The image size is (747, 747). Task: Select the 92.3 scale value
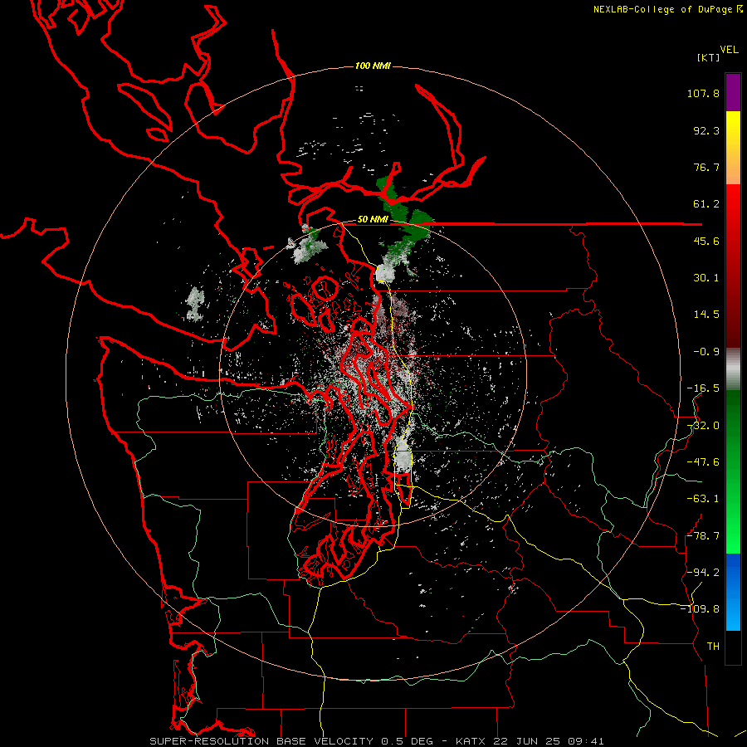click(x=706, y=130)
